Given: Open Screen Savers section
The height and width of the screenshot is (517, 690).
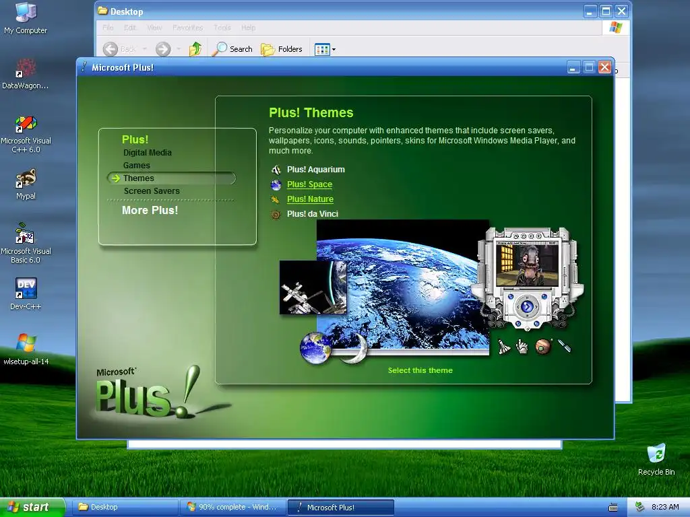Looking at the screenshot, I should [152, 191].
